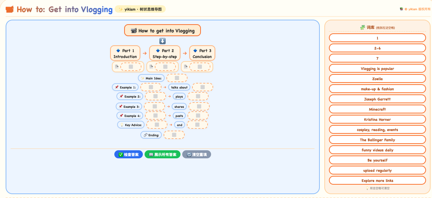The image size is (432, 198).
Task: Click the 'shares' connector label
Action: click(179, 107)
